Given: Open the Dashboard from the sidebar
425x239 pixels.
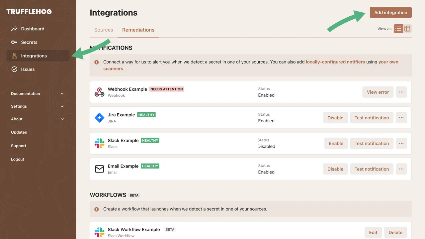Looking at the screenshot, I should tap(15, 29).
